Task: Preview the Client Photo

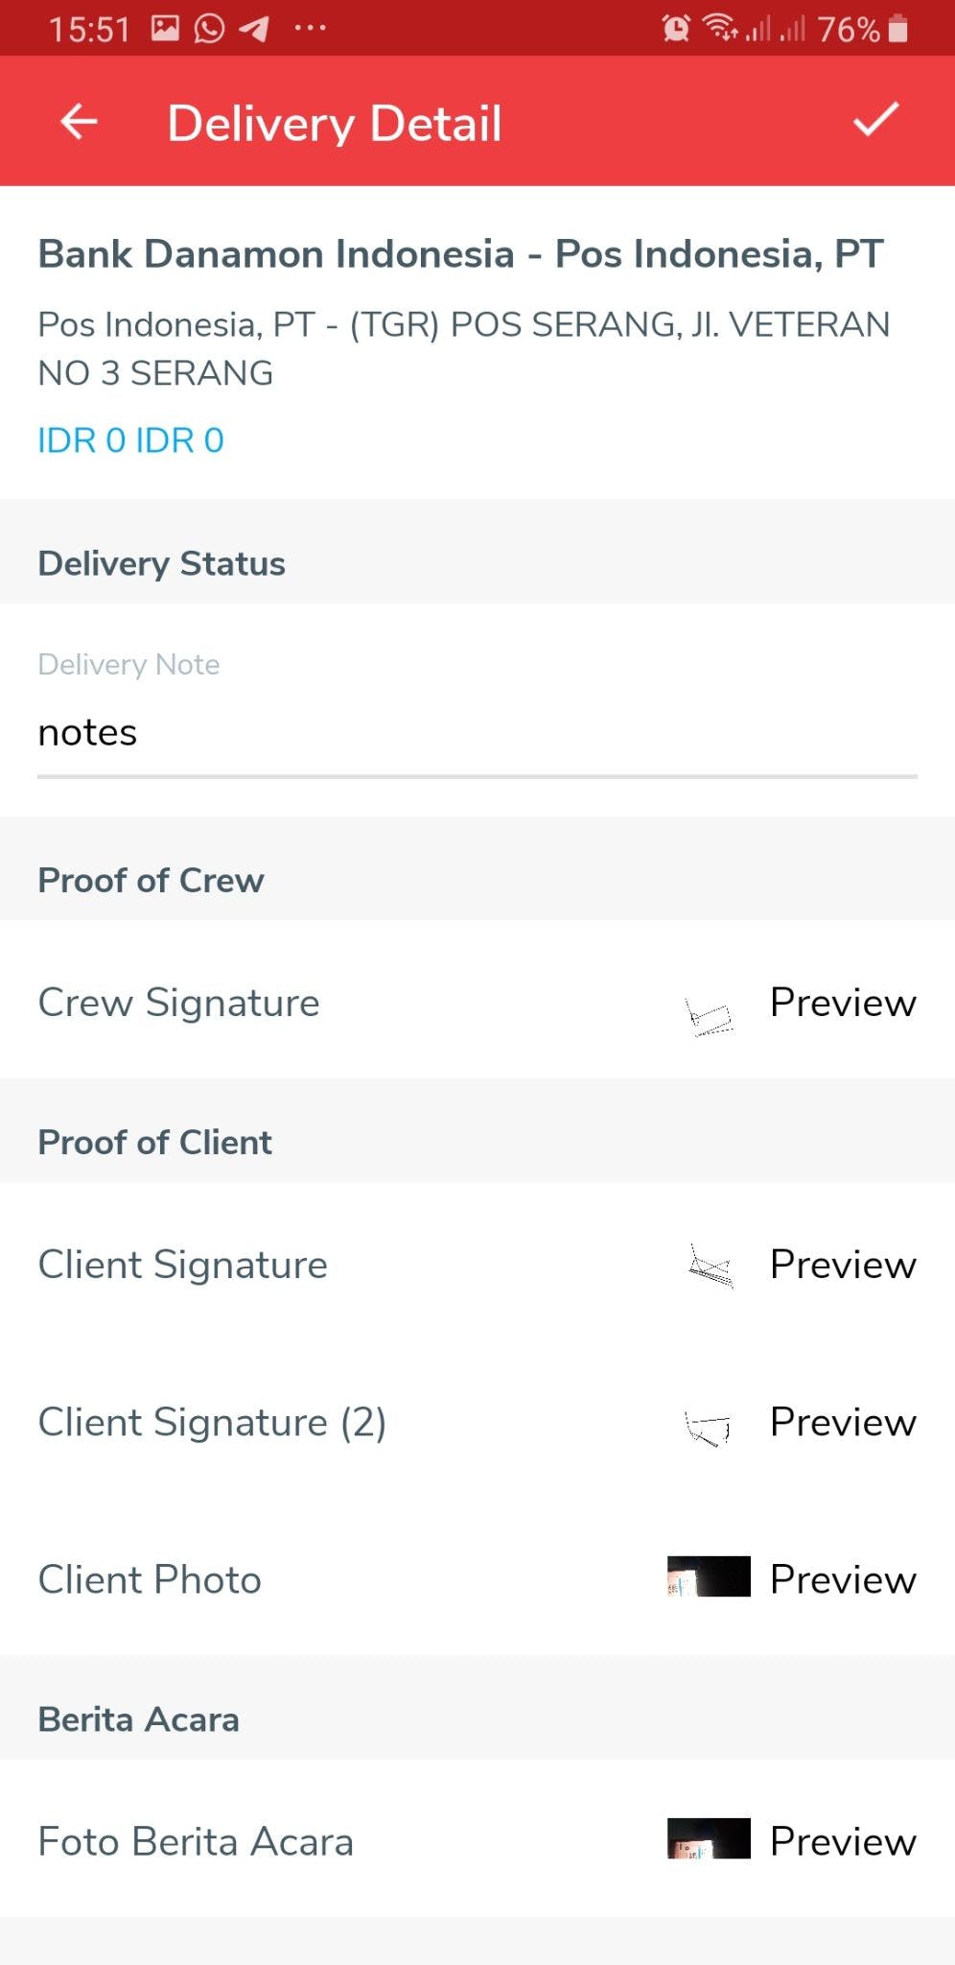Action: pyautogui.click(x=843, y=1579)
